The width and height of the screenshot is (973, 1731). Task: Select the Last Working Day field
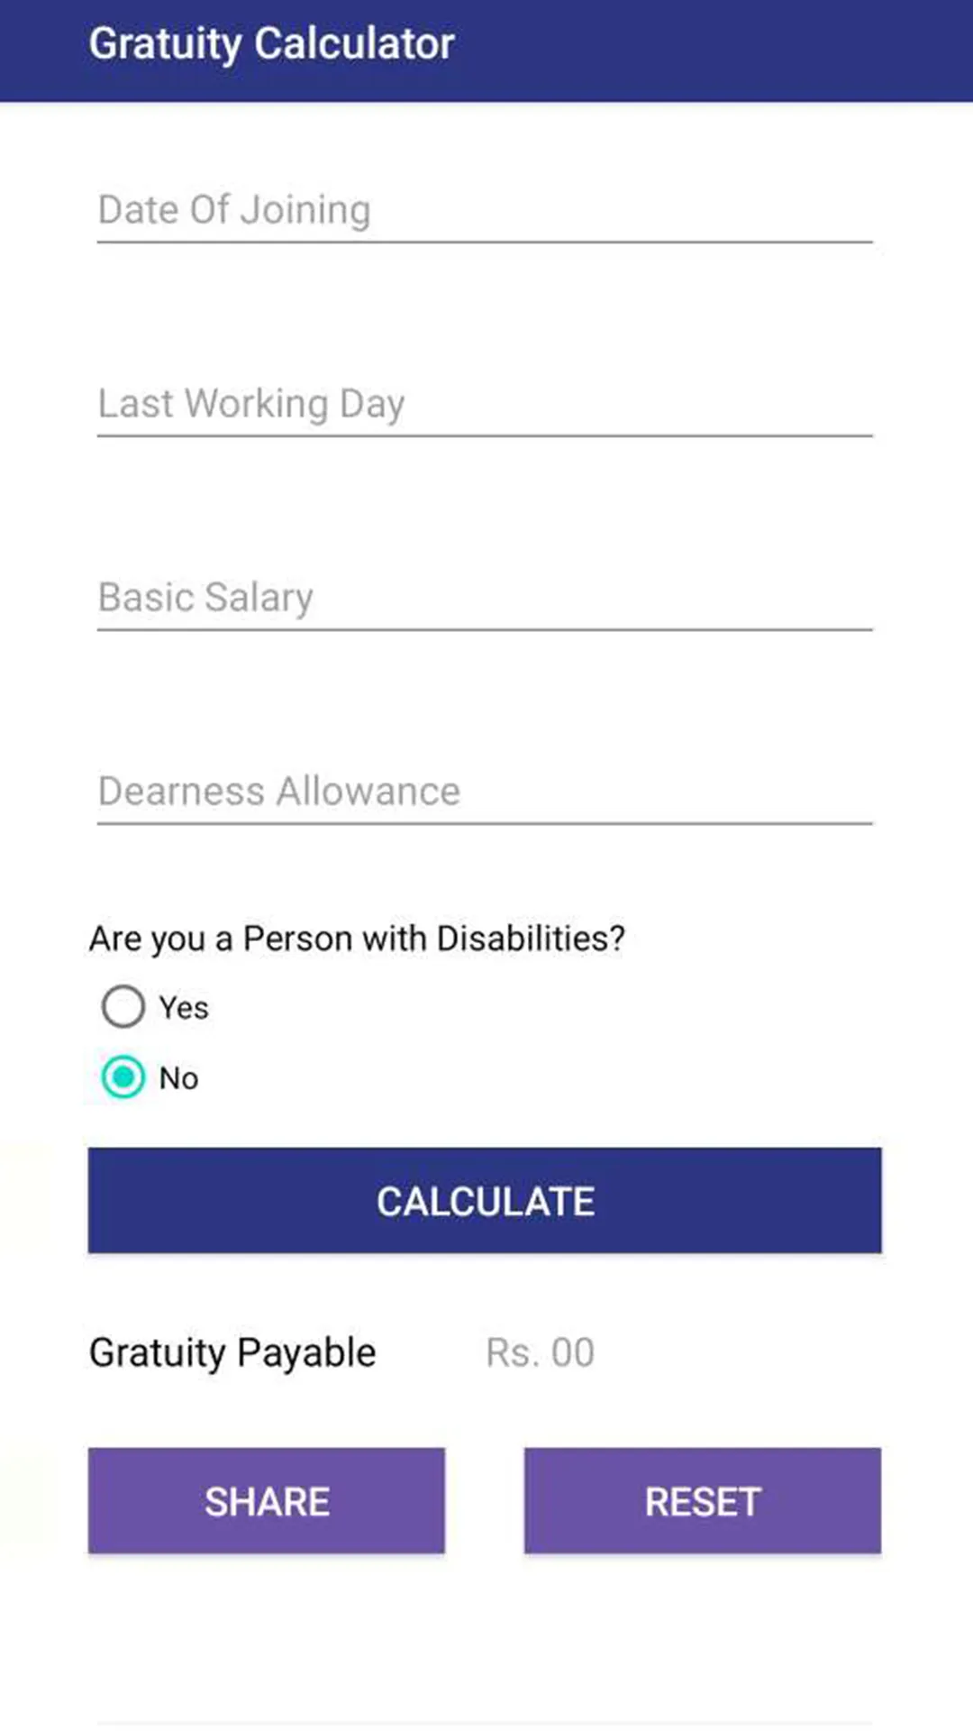tap(485, 405)
